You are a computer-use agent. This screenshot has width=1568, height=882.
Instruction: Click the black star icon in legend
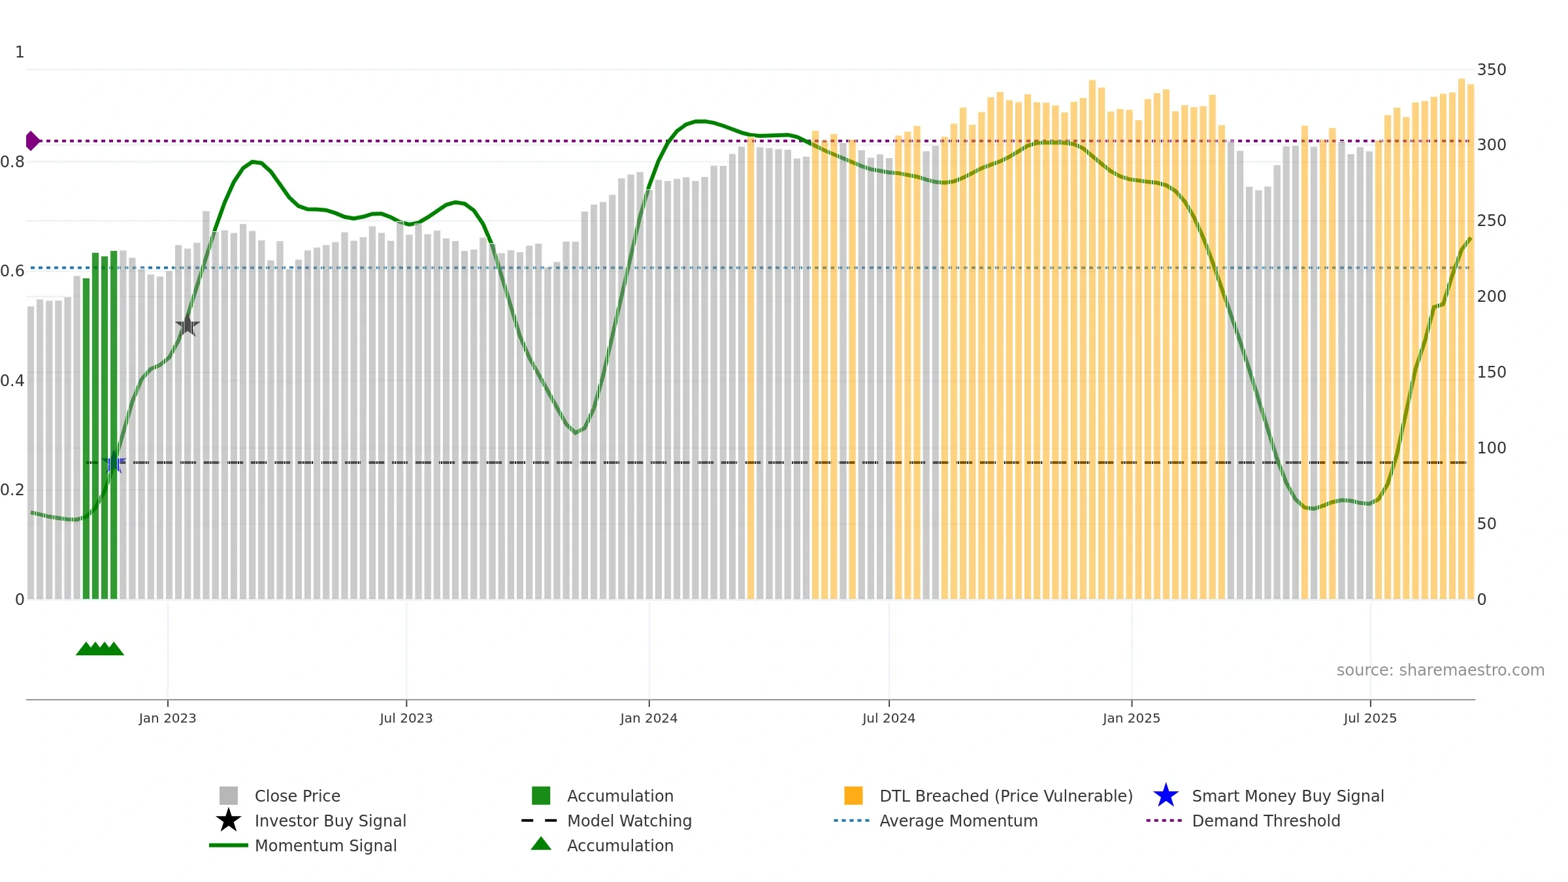(229, 821)
